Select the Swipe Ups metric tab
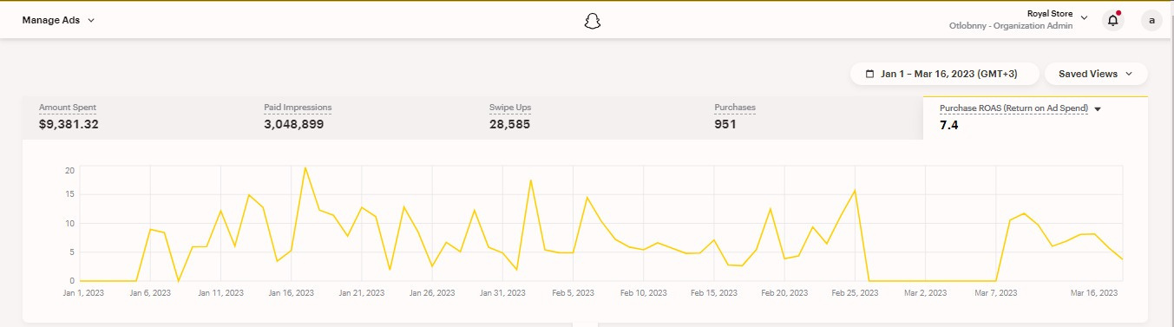The height and width of the screenshot is (327, 1174). 585,117
